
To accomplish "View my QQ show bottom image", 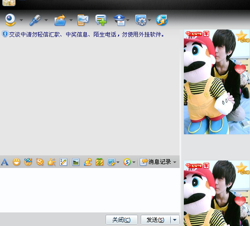I will 217,193.
